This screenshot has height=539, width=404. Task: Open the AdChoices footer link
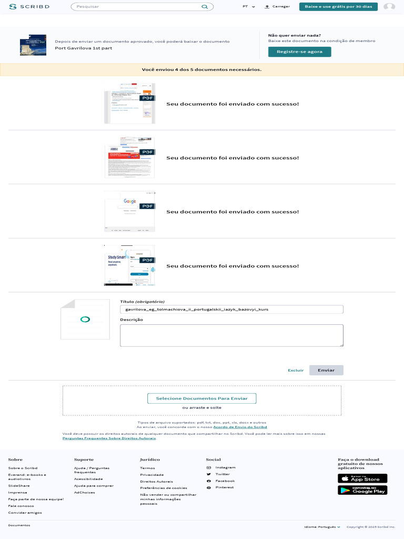point(85,493)
